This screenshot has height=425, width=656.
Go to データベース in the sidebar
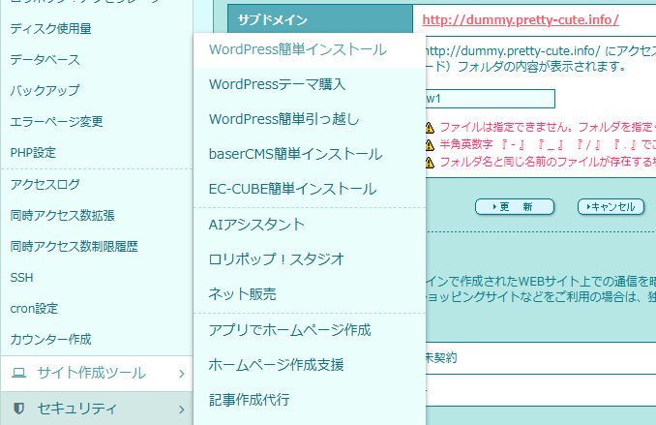(x=45, y=60)
